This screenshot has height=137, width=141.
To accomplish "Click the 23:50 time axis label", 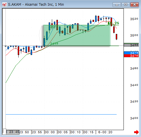I will coord(24,132).
